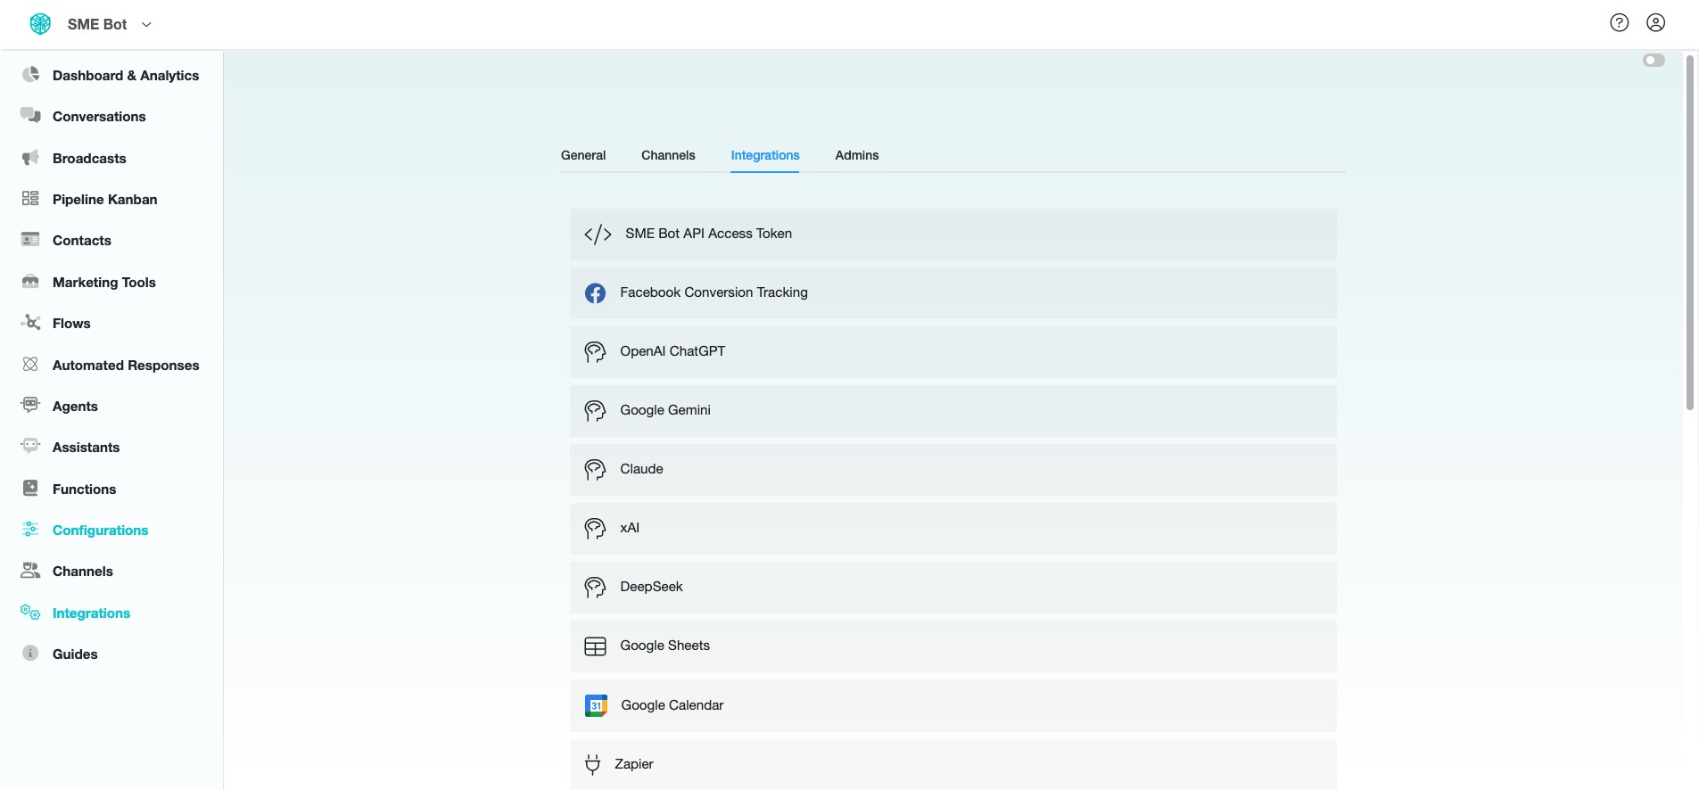Click the DeepSeek brain icon
The image size is (1699, 790).
pyautogui.click(x=595, y=588)
